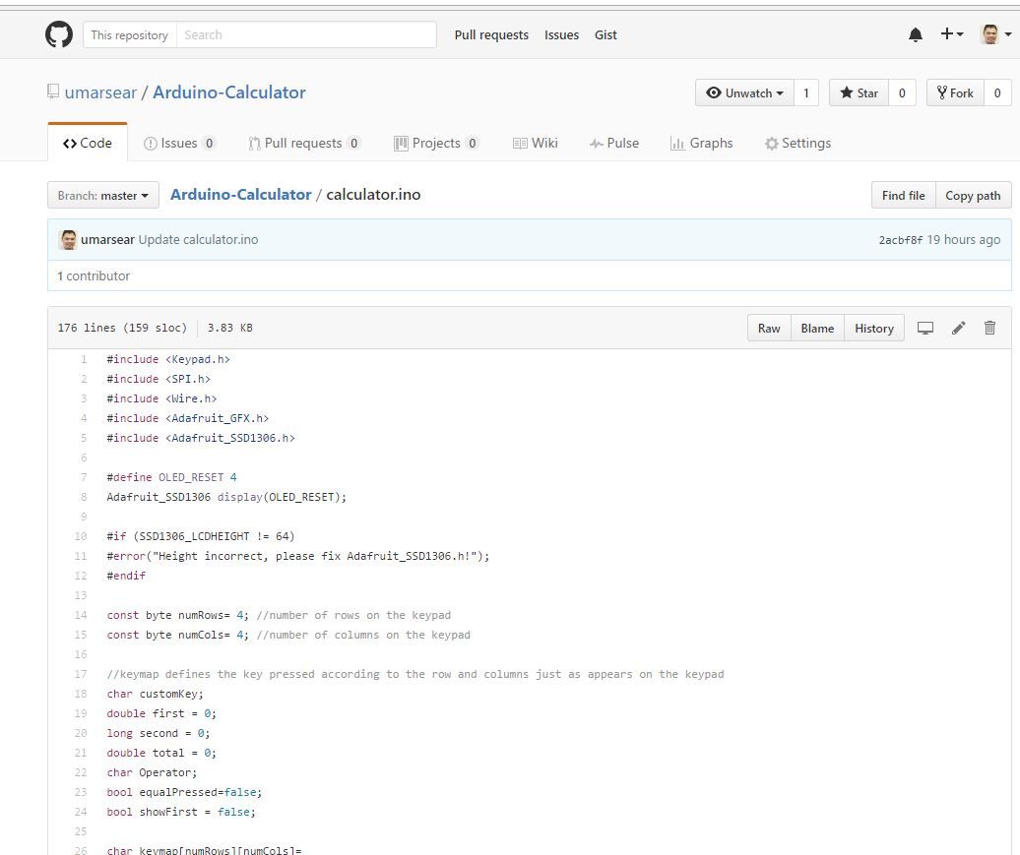Image resolution: width=1020 pixels, height=855 pixels.
Task: View the Pulse tab
Action: coord(614,143)
